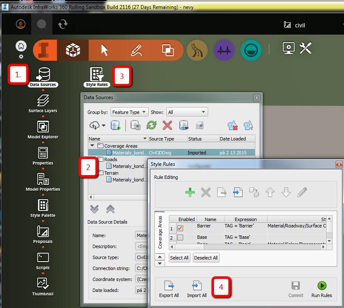Click Deselect All in Style Rules
The width and height of the screenshot is (344, 308).
coord(206,258)
